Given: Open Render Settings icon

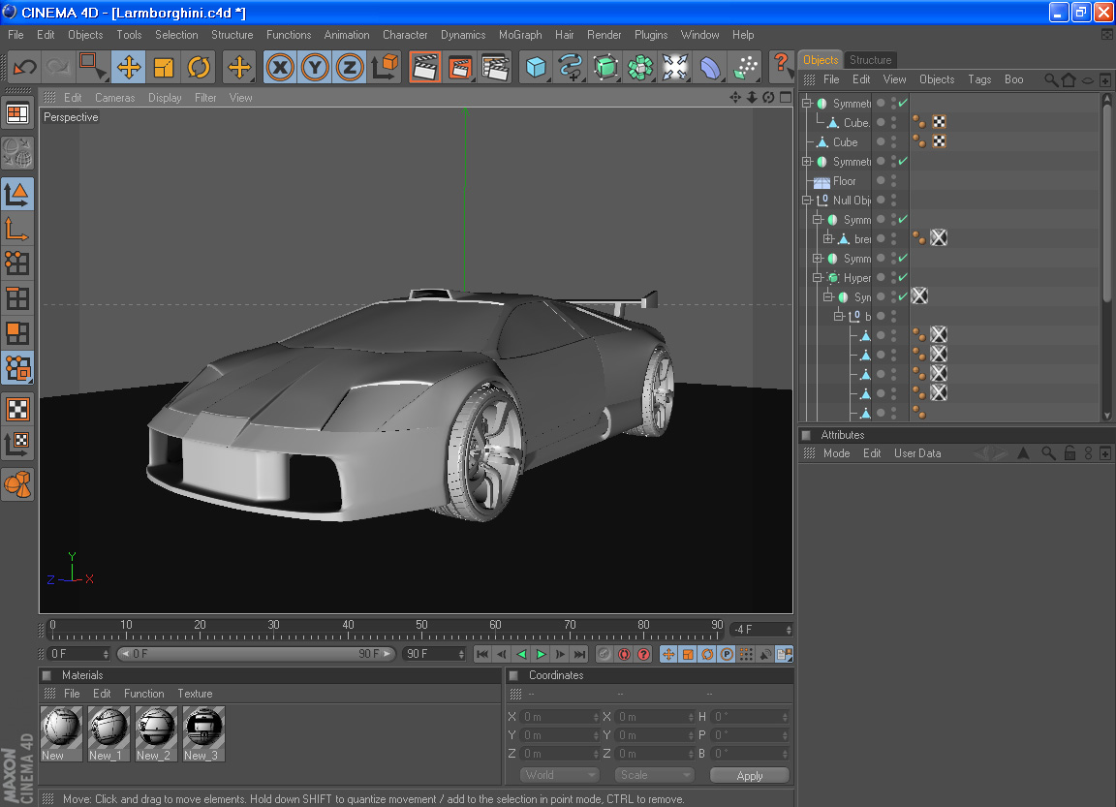Looking at the screenshot, I should 495,68.
